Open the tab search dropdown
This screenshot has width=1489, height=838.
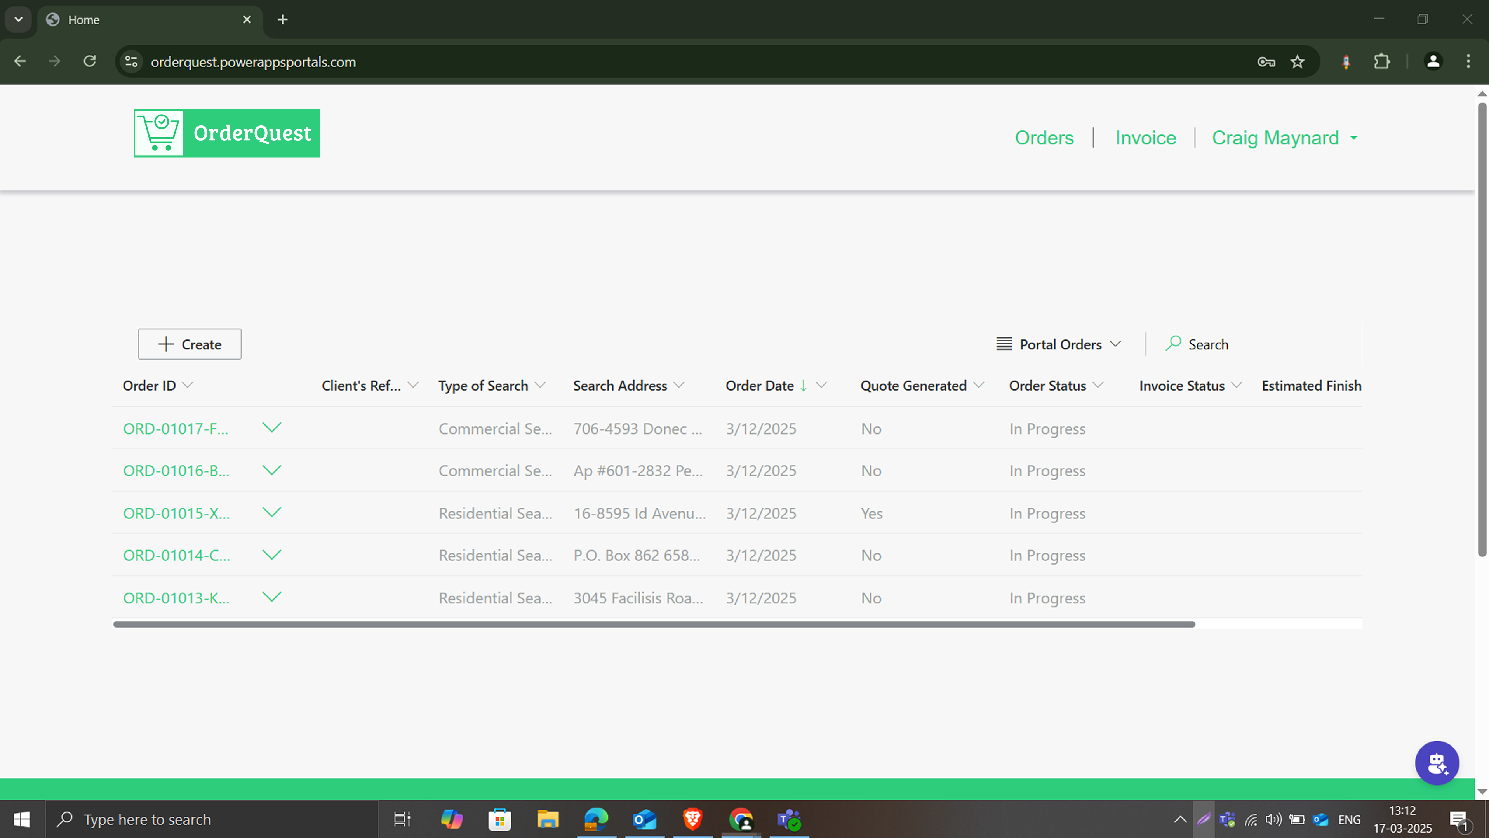[x=19, y=20]
